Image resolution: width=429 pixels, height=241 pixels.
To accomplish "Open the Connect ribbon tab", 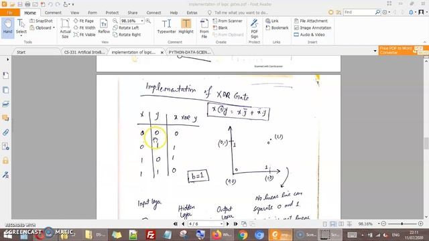I will click(154, 13).
